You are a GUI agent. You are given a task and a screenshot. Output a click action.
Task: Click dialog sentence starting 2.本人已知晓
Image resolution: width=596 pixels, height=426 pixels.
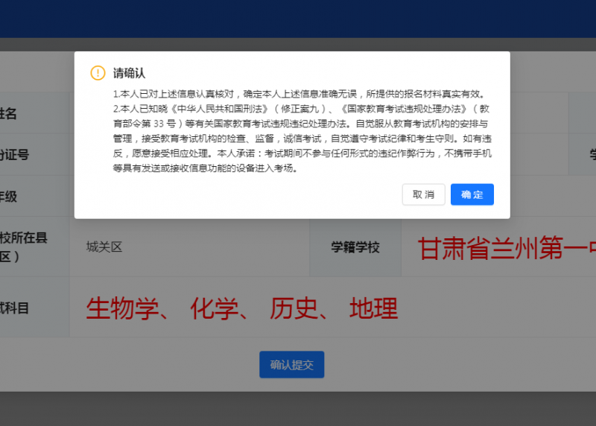point(302,139)
